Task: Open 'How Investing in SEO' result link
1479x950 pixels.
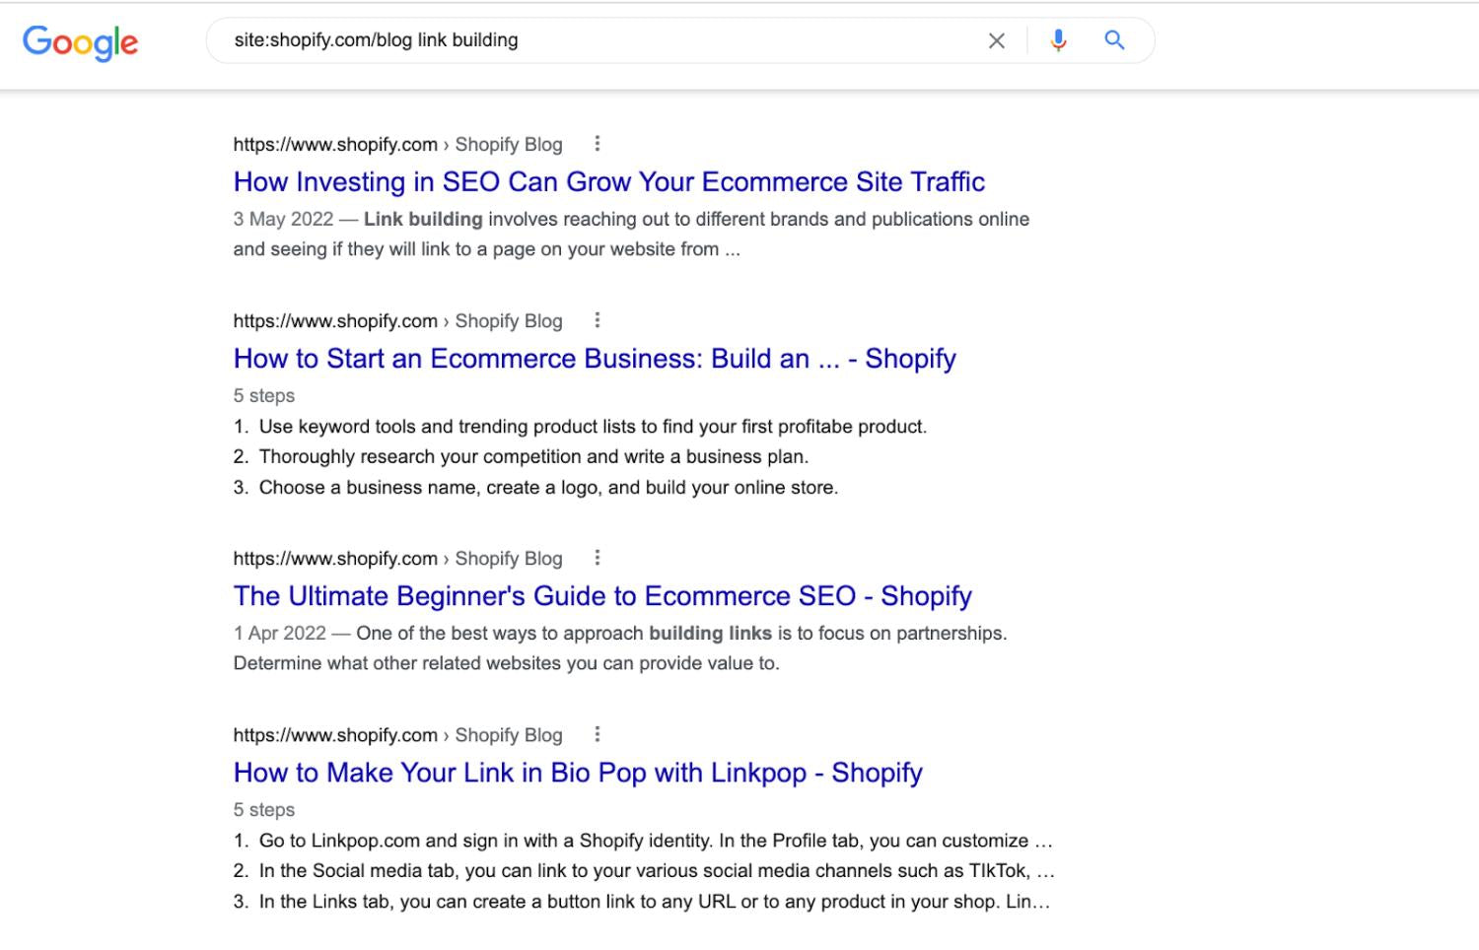Action: click(x=608, y=182)
